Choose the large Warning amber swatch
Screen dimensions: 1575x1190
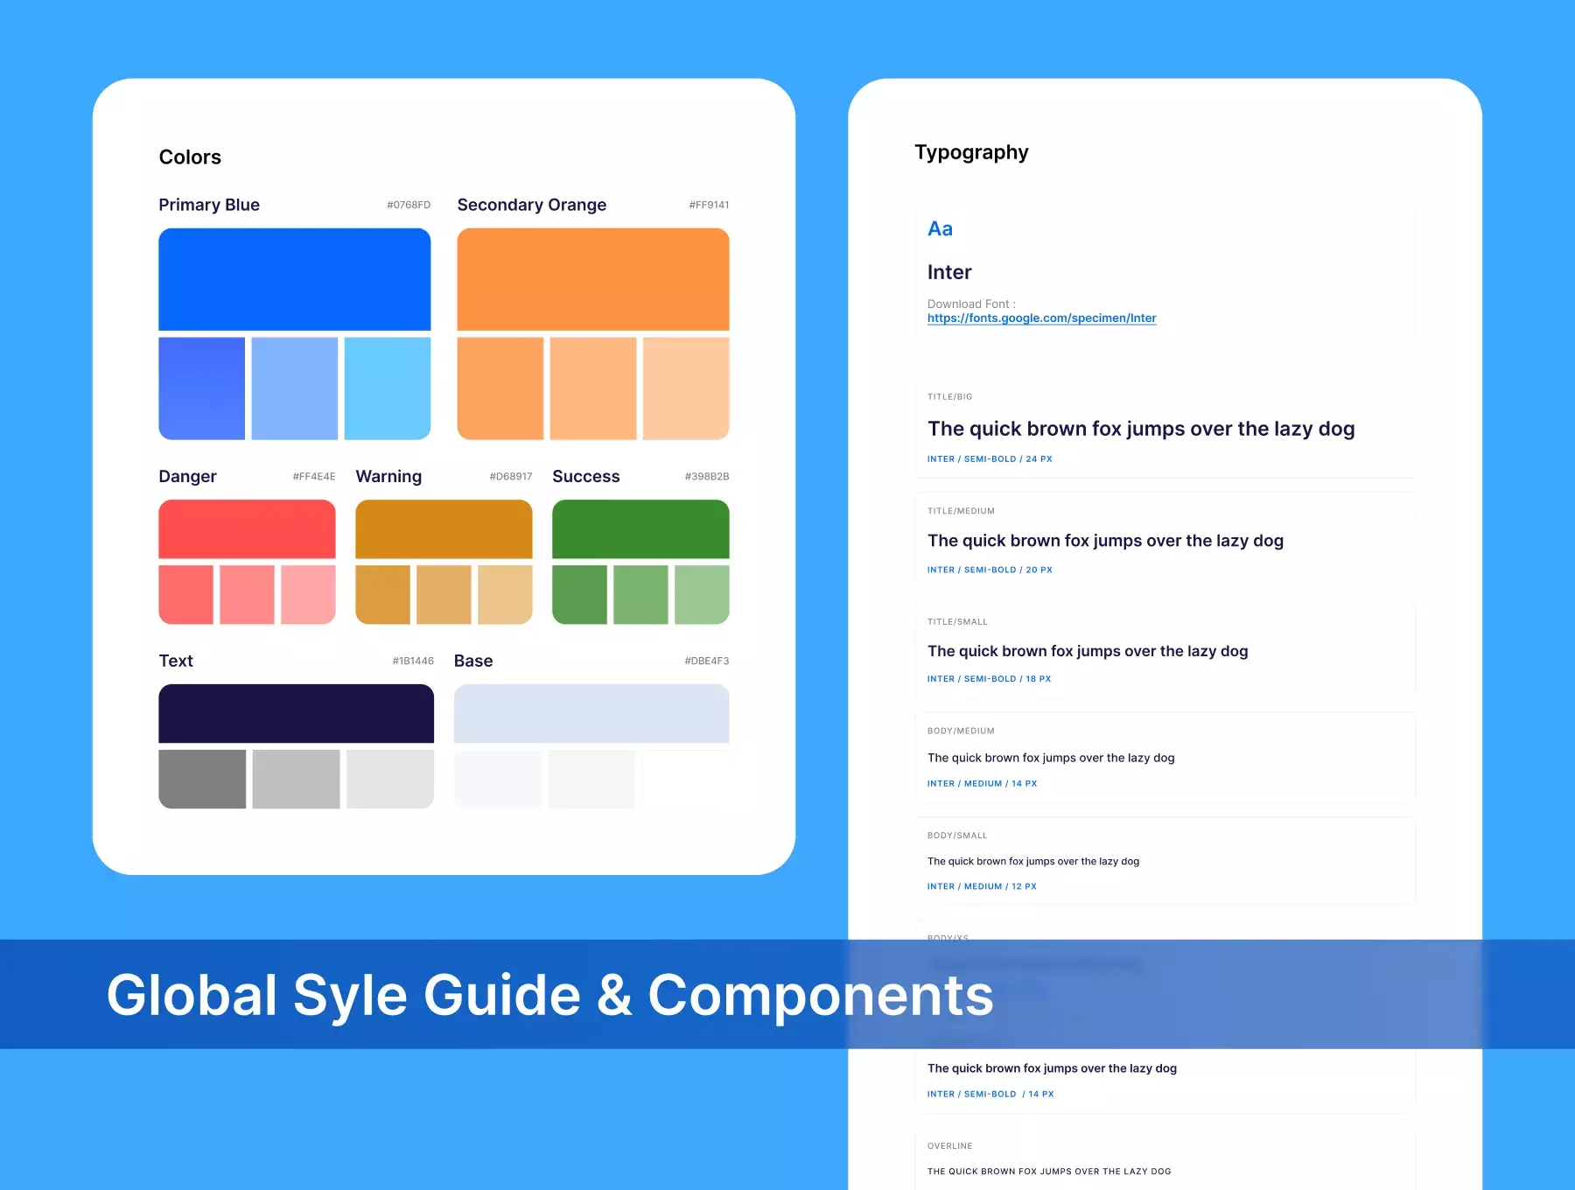[444, 528]
